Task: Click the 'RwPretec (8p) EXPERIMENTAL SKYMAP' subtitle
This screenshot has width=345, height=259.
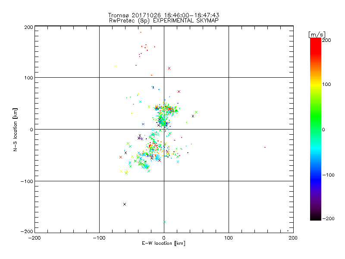Action: click(x=163, y=21)
